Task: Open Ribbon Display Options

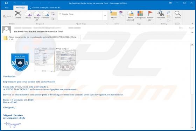Action: pos(170,3)
